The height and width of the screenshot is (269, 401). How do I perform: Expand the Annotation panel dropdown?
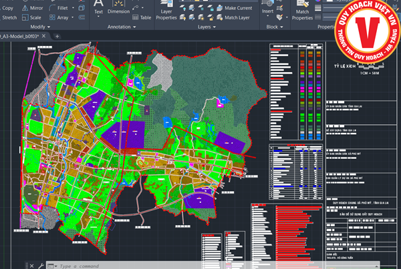point(122,27)
